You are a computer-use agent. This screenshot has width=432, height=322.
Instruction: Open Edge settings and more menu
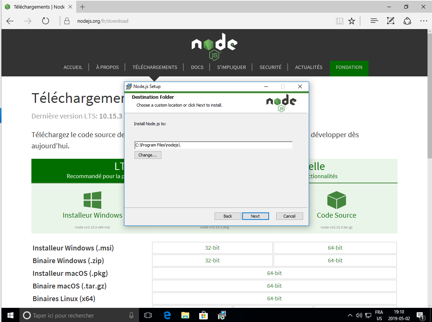click(423, 21)
